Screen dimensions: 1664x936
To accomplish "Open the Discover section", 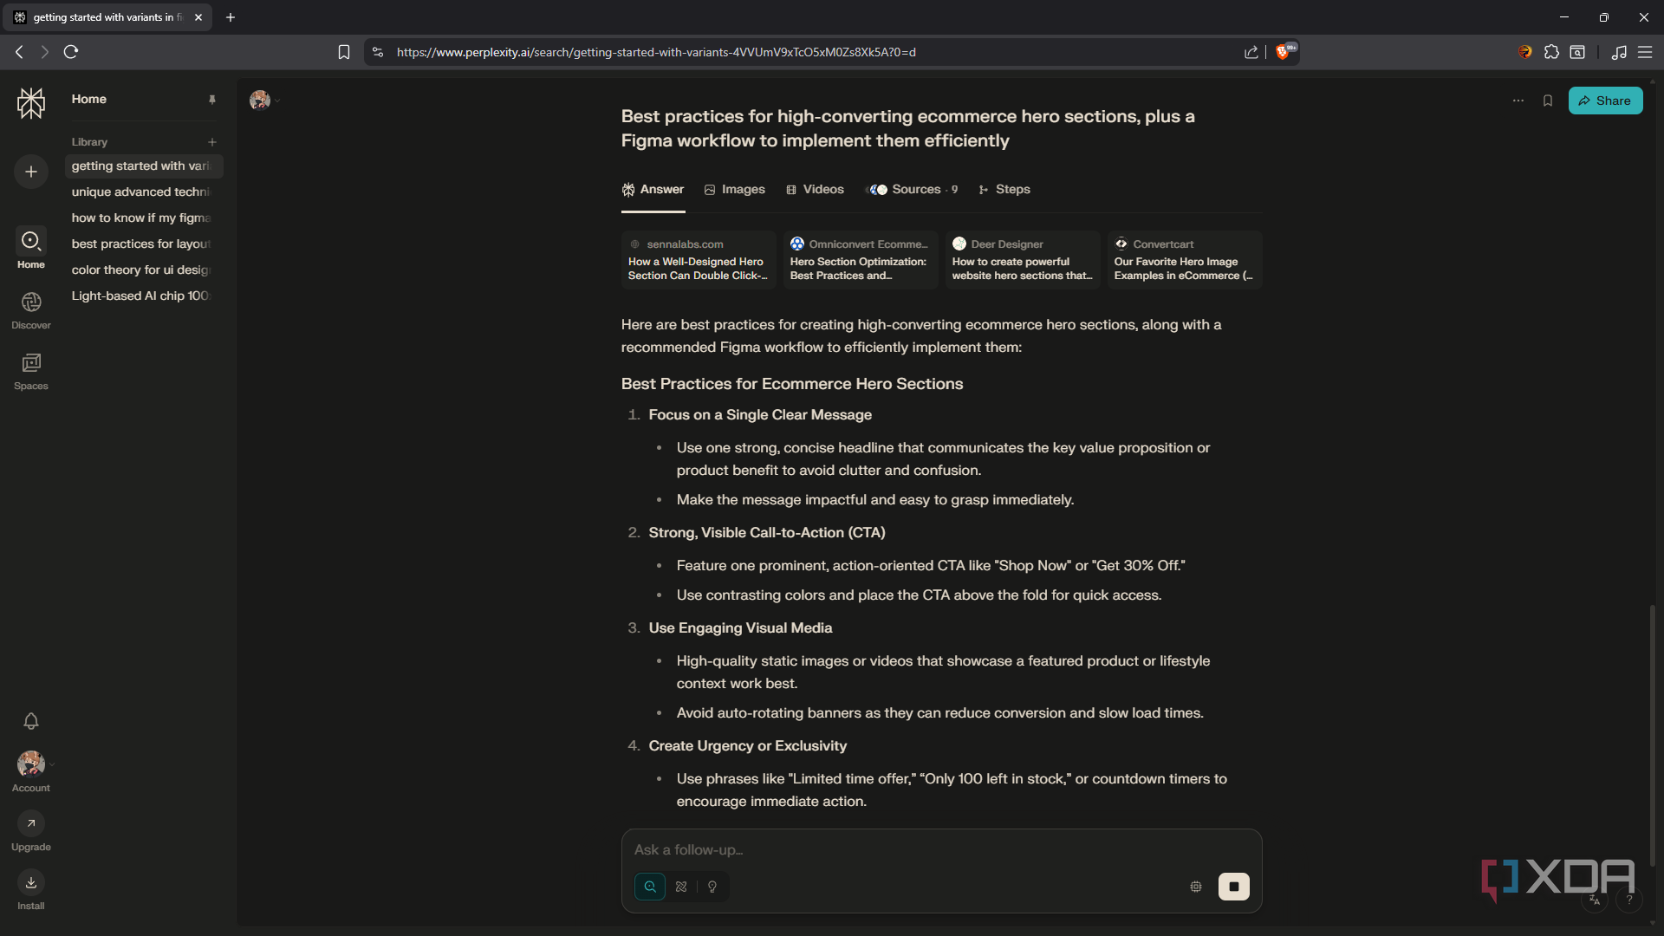I will 31,310.
